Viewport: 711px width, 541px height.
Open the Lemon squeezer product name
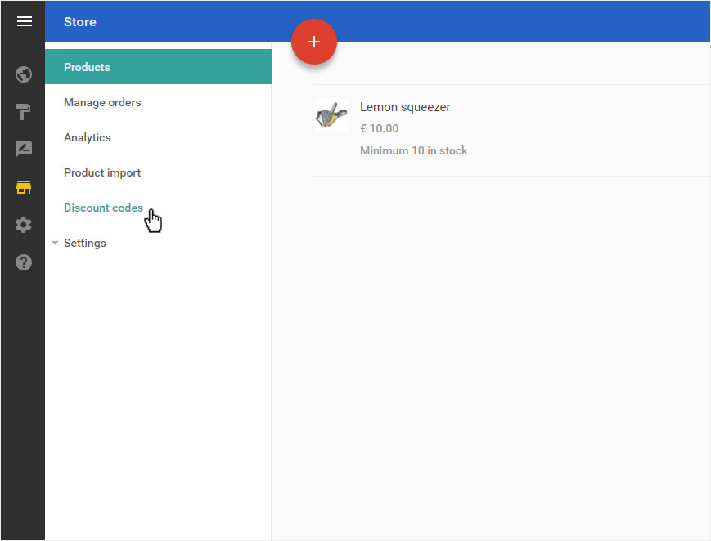(x=405, y=107)
